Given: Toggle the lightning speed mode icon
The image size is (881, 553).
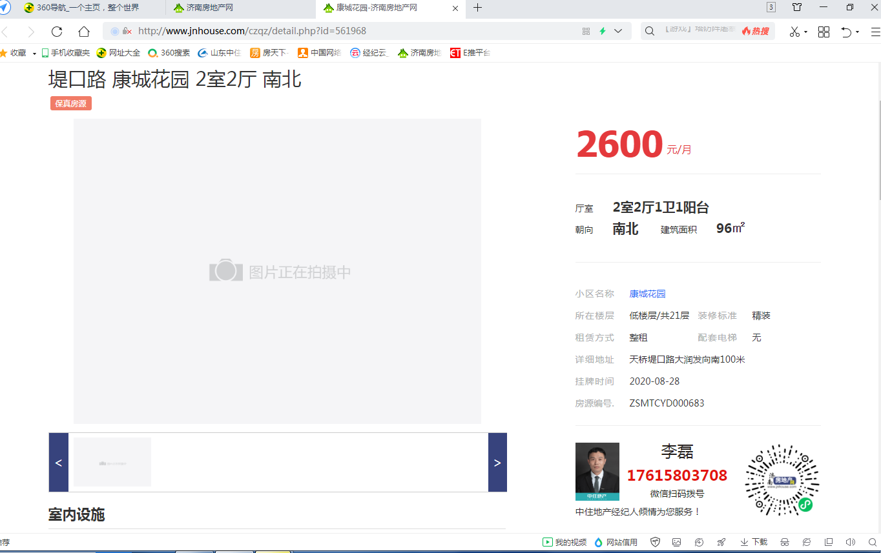Looking at the screenshot, I should point(602,31).
